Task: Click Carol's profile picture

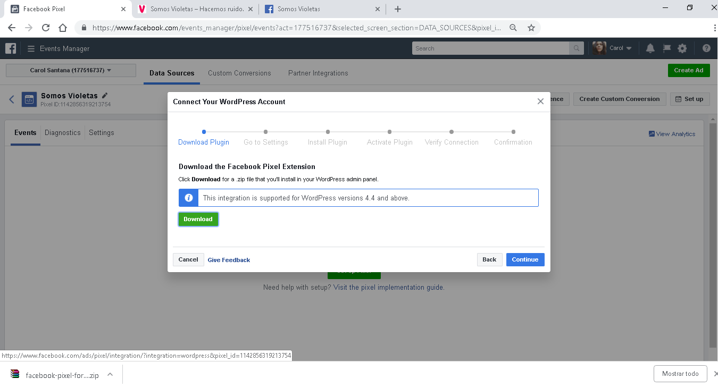Action: 599,48
